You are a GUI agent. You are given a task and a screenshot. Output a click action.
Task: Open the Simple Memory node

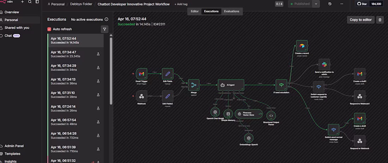228,114
